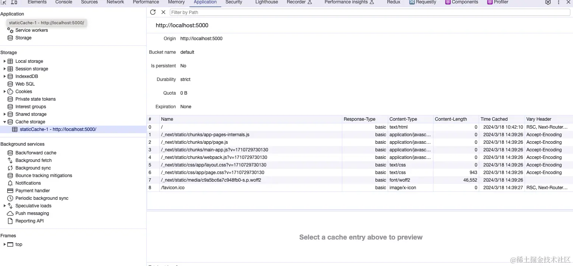The width and height of the screenshot is (573, 266).
Task: Expand the Shared storage tree node
Action: [x=5, y=114]
